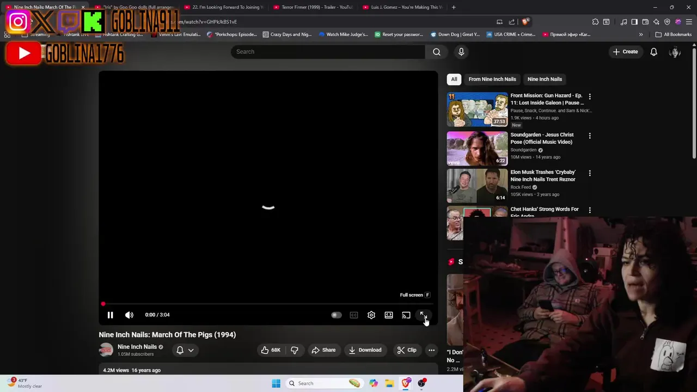Image resolution: width=697 pixels, height=392 pixels.
Task: Open Elon Musk Trashes Crybaby video thumbnail
Action: click(478, 186)
